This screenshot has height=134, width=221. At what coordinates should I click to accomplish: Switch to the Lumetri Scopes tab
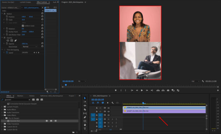pyautogui.click(x=25, y=2)
